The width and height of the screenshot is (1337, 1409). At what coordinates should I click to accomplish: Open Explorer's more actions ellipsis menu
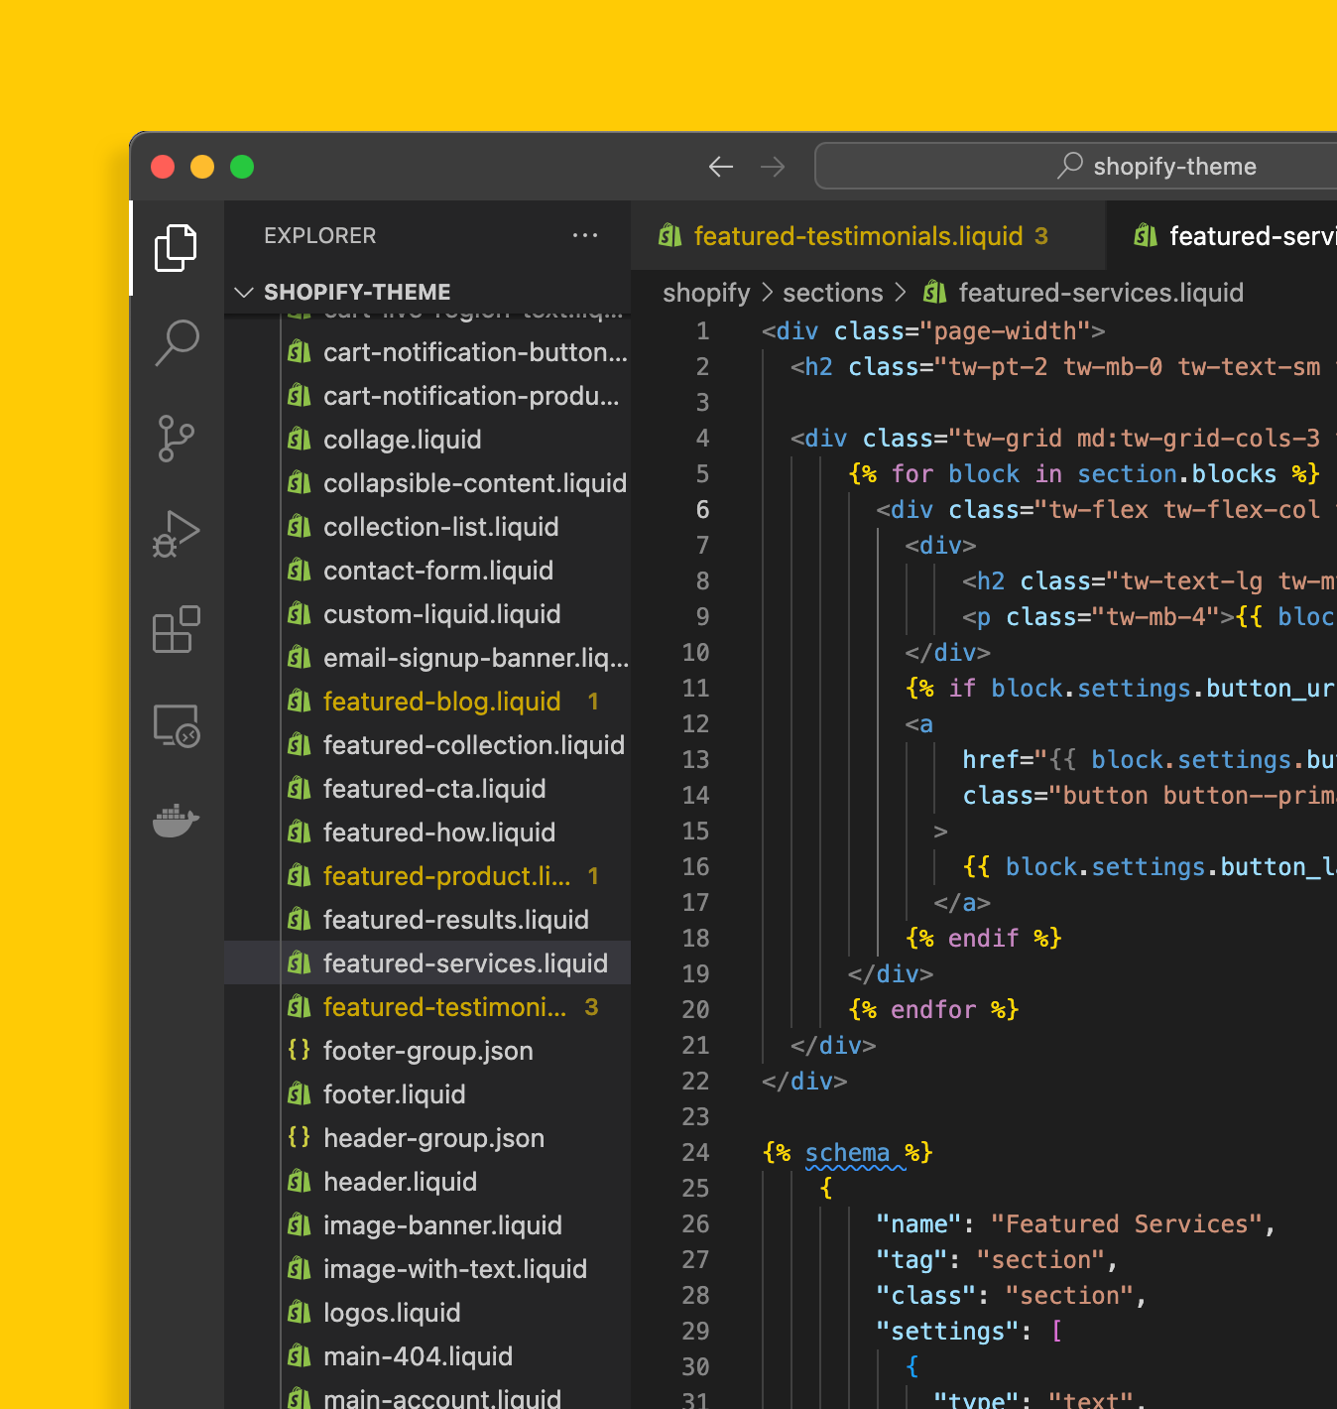point(585,235)
